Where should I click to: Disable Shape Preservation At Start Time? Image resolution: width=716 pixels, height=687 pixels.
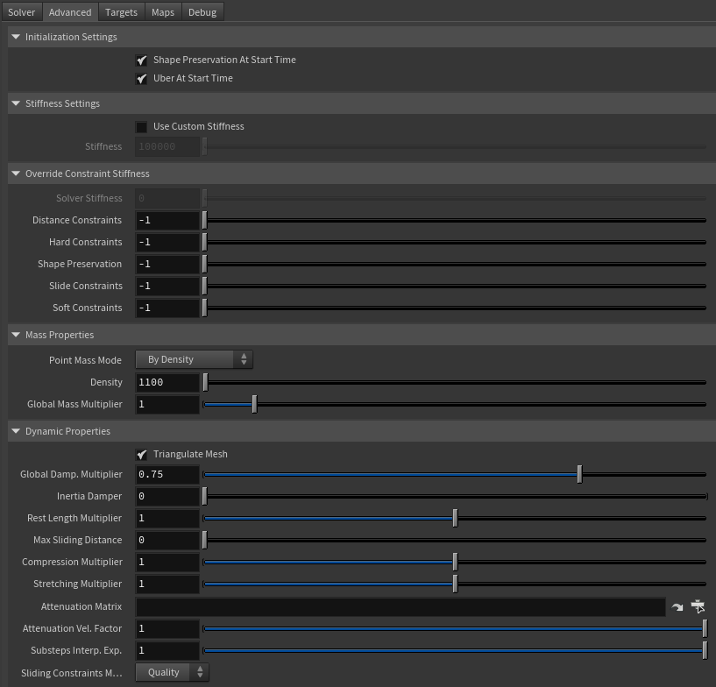click(142, 60)
